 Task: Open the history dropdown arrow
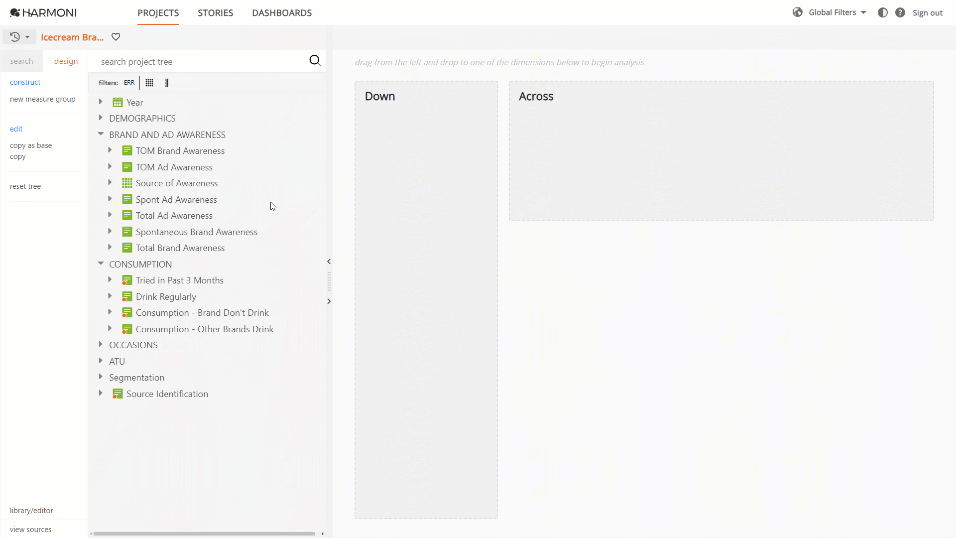tap(27, 37)
